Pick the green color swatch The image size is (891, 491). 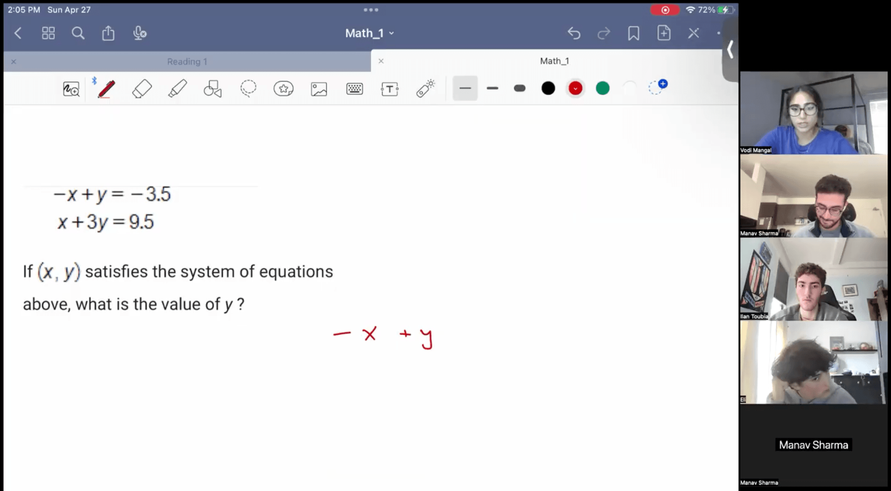click(602, 88)
